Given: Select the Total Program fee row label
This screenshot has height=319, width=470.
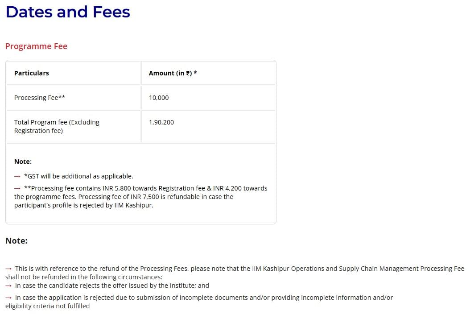Looking at the screenshot, I should coord(57,126).
